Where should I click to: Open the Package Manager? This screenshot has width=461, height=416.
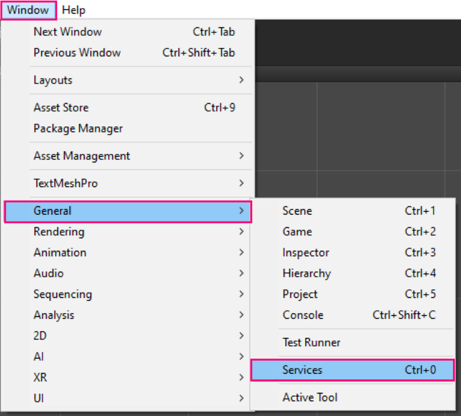click(x=128, y=129)
